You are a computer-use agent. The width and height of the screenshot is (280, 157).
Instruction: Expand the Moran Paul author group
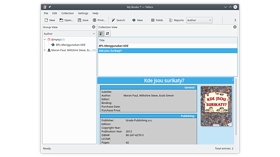(45, 50)
